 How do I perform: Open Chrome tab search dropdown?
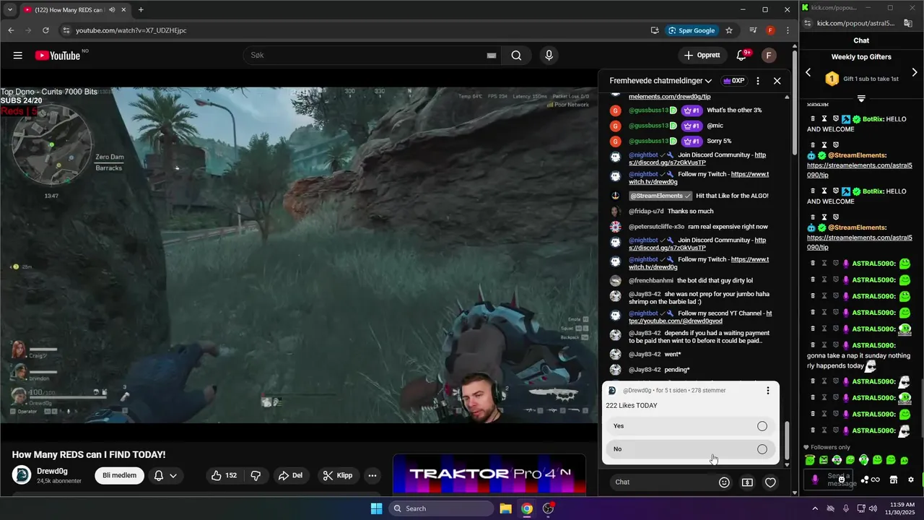click(10, 9)
